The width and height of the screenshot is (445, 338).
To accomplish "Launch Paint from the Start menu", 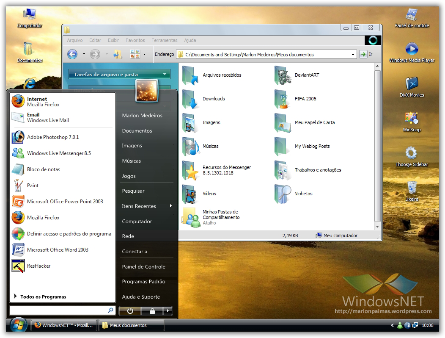I will (33, 185).
